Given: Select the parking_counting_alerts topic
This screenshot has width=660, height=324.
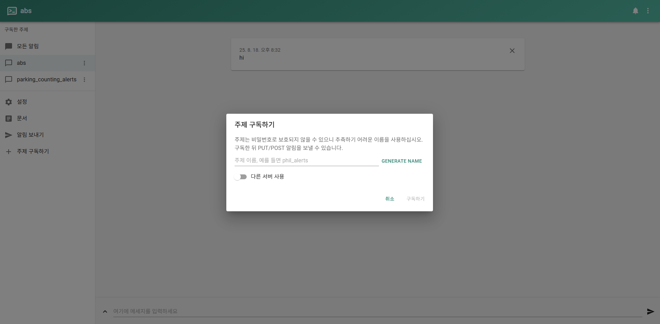Looking at the screenshot, I should (47, 80).
